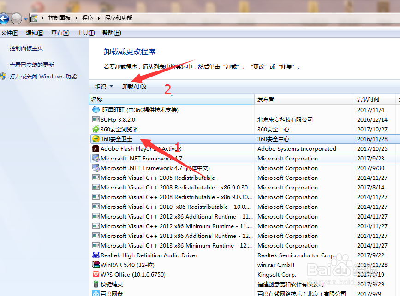400x296 pixels.
Task: Click the WinRAR 5.40 books icon
Action: 96,265
